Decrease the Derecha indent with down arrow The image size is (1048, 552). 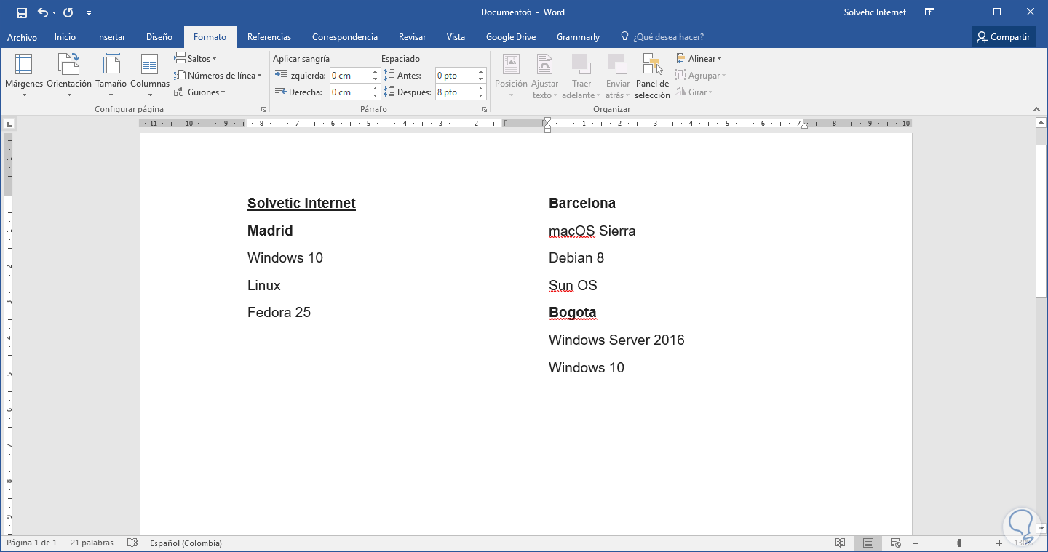tap(376, 96)
